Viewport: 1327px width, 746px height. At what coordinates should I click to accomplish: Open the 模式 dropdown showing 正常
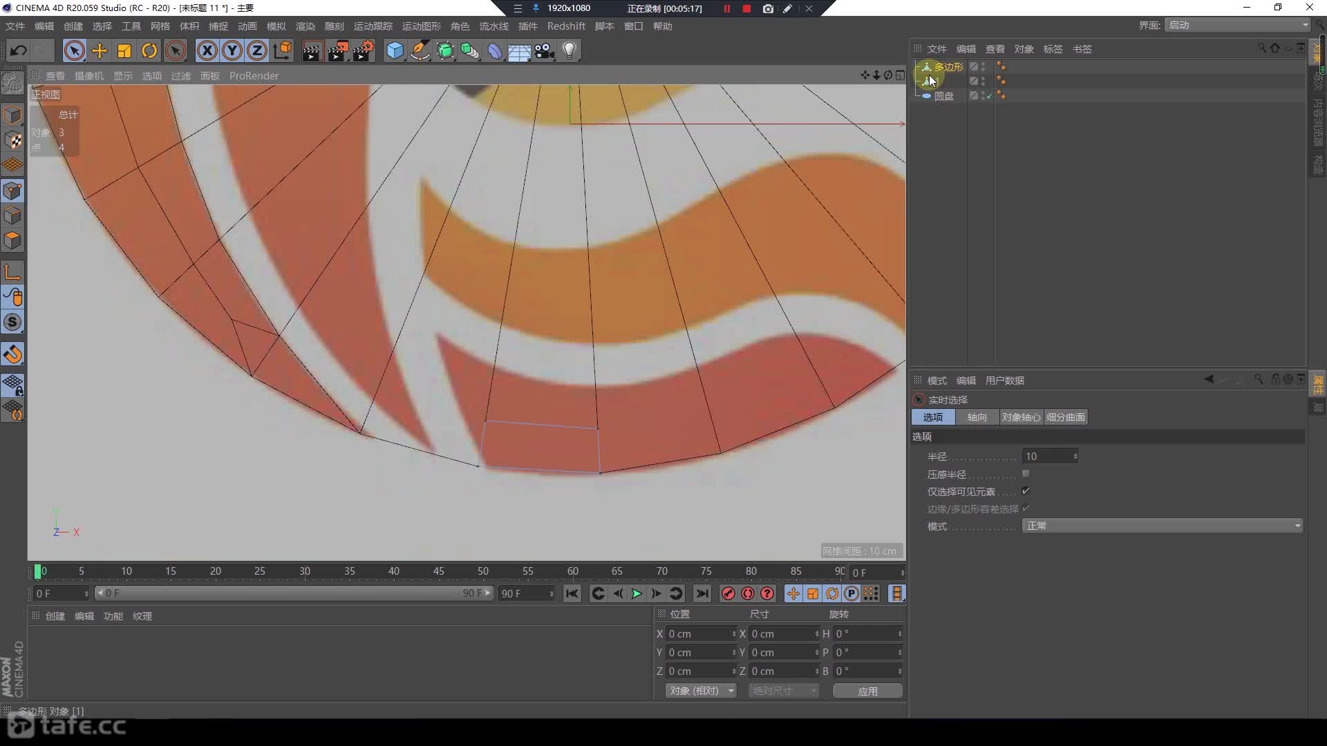coord(1163,526)
